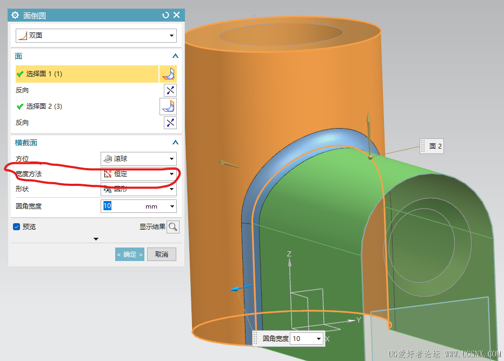The width and height of the screenshot is (504, 361).
Task: Close the 面倒圆 dialog
Action: (176, 15)
